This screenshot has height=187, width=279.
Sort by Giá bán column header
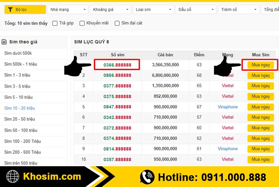(165, 55)
